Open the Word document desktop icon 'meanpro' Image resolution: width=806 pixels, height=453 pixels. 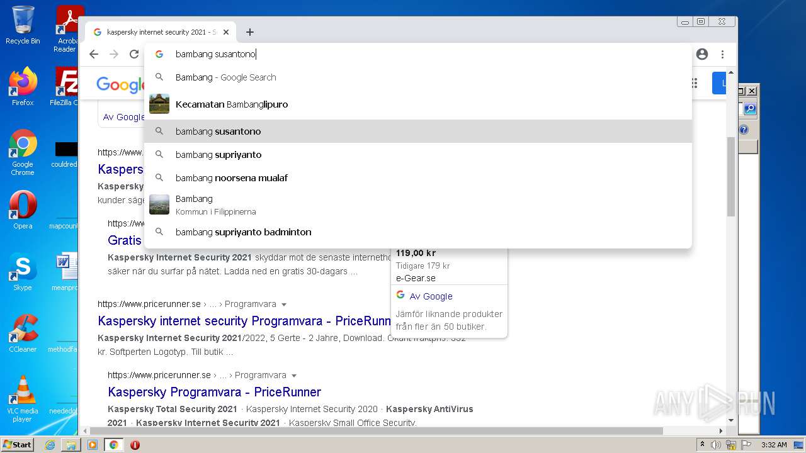[x=65, y=272]
